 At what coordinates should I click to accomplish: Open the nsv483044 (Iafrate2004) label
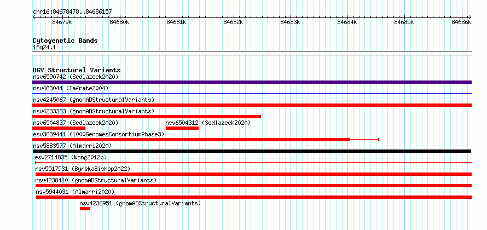(71, 88)
